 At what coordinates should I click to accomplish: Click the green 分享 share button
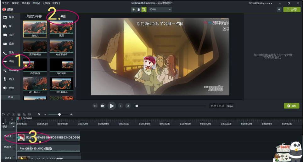click(x=292, y=9)
